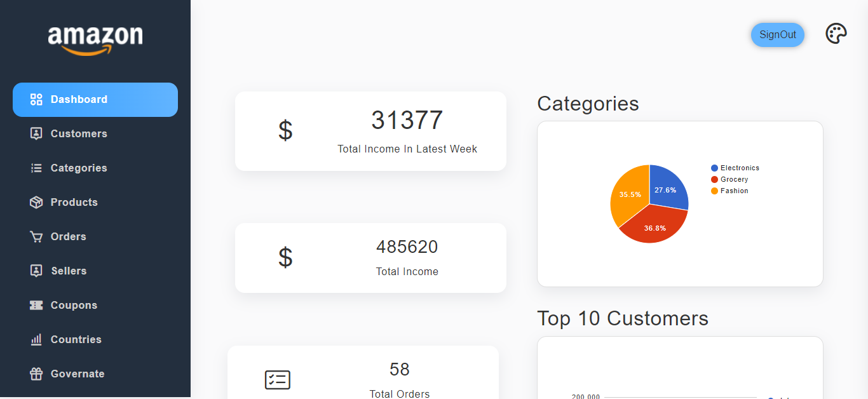Open the color theme palette icon
This screenshot has height=399, width=868.
pyautogui.click(x=836, y=34)
